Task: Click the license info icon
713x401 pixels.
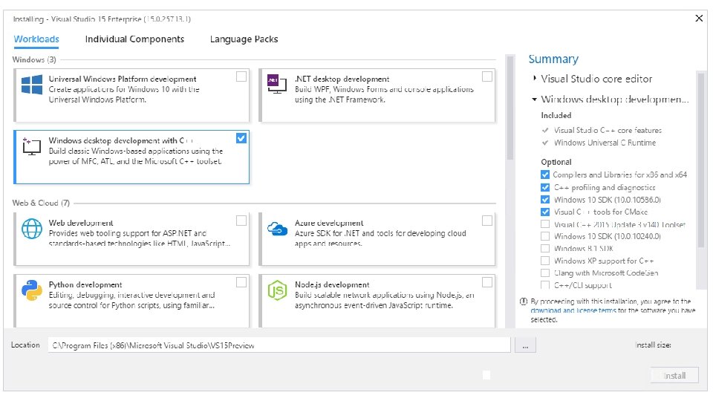Action: (x=524, y=301)
